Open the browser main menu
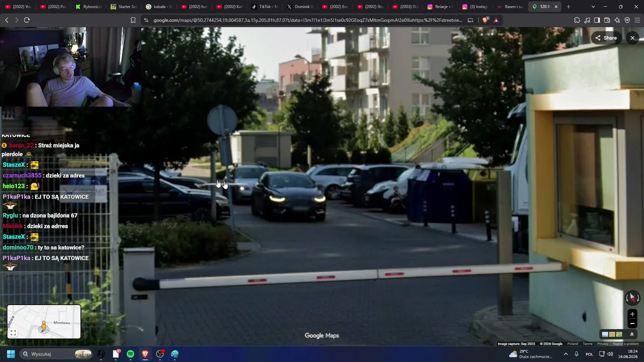 point(636,20)
